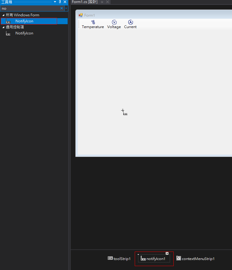Viewport: 232px width, 270px height.
Task: Click the NotifyIcon icon in 通用控制項
Action: tap(8, 33)
